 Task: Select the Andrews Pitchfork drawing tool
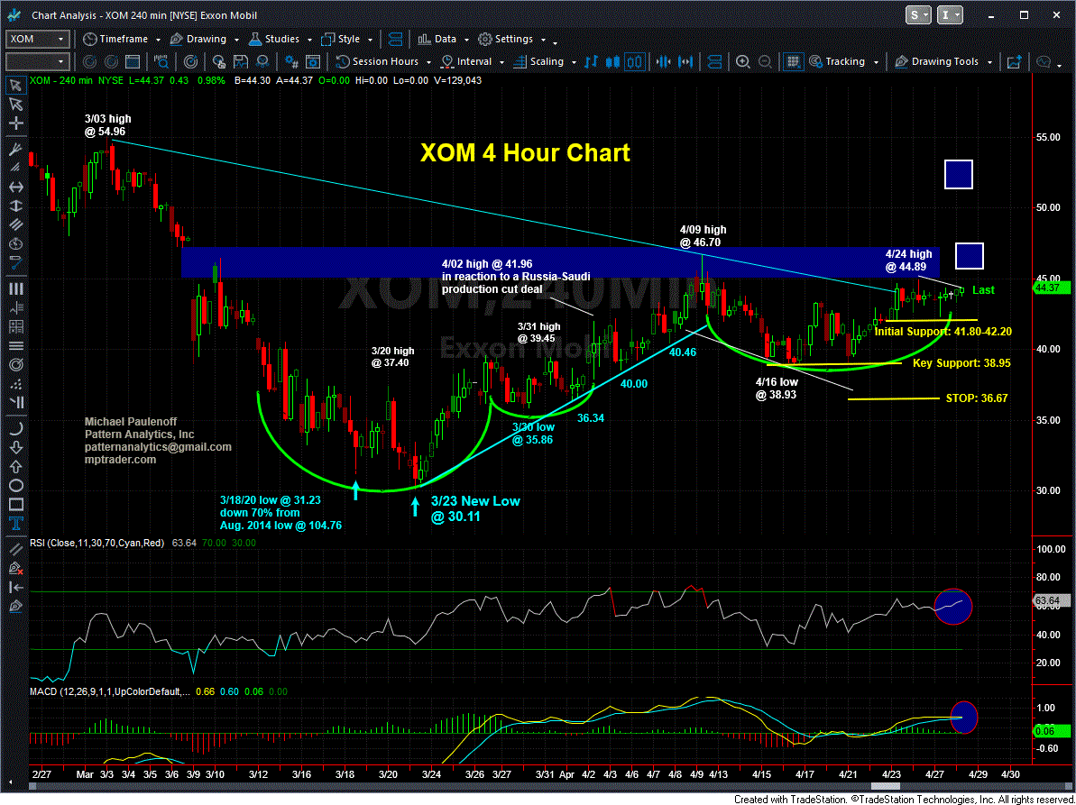point(15,150)
